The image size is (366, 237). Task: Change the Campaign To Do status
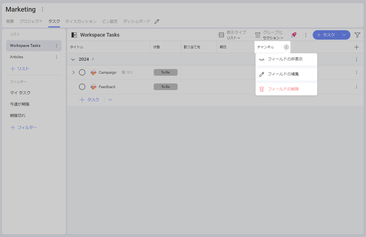coord(166,72)
